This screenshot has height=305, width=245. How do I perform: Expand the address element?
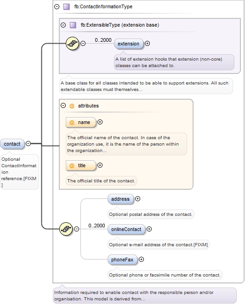(137, 199)
